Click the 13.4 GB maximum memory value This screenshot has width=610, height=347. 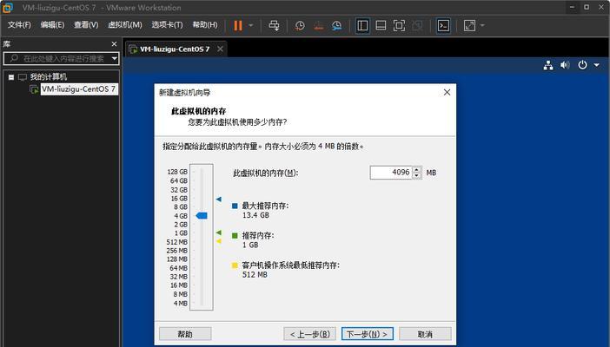[x=255, y=215]
